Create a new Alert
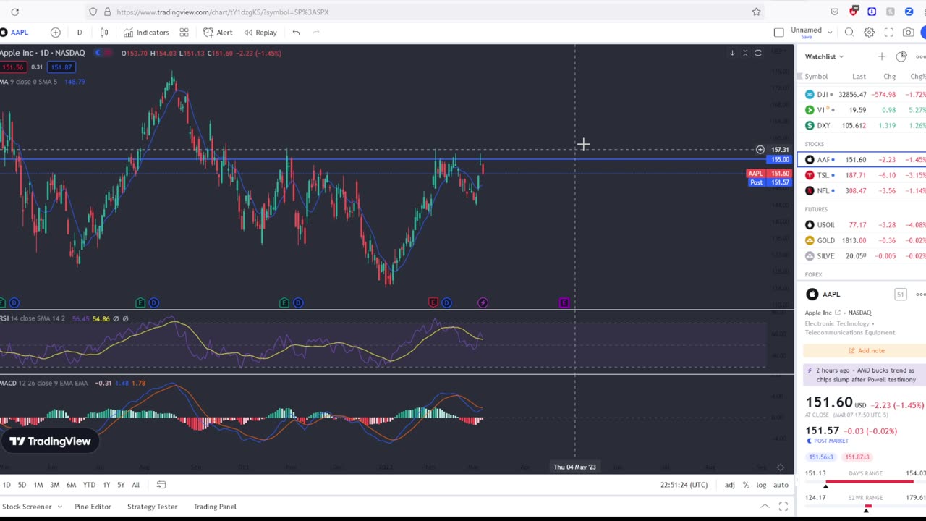 click(218, 33)
